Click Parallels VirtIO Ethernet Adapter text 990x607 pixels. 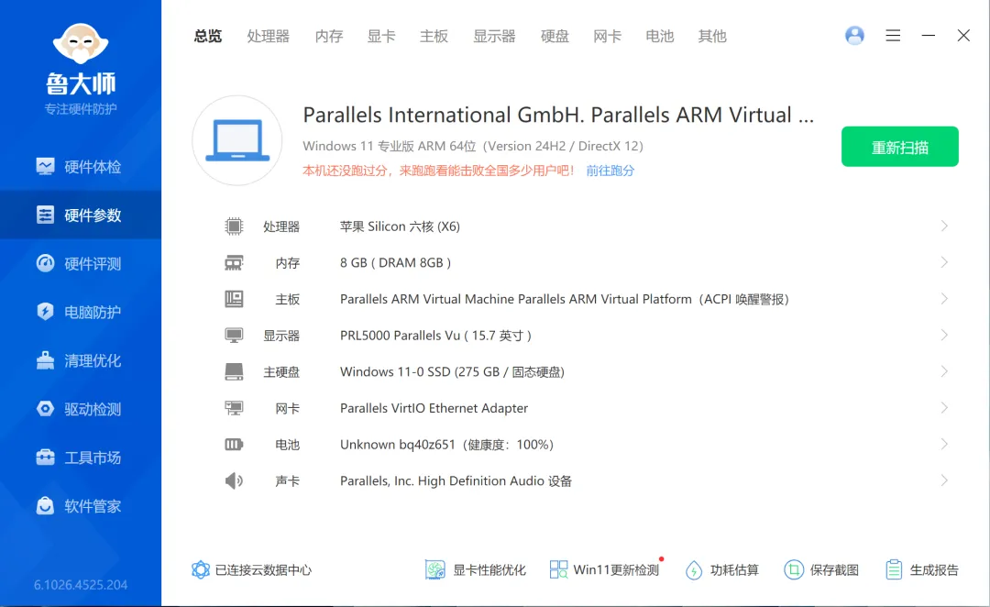(434, 408)
